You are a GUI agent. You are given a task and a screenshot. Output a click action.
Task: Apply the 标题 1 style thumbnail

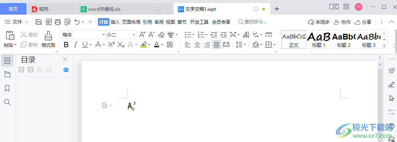click(319, 40)
